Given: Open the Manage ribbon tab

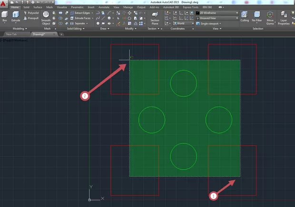Looking at the screenshot, I should [128, 7].
